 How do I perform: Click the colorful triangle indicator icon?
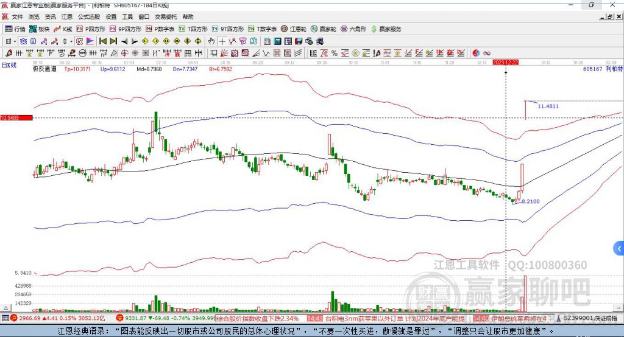point(90,41)
